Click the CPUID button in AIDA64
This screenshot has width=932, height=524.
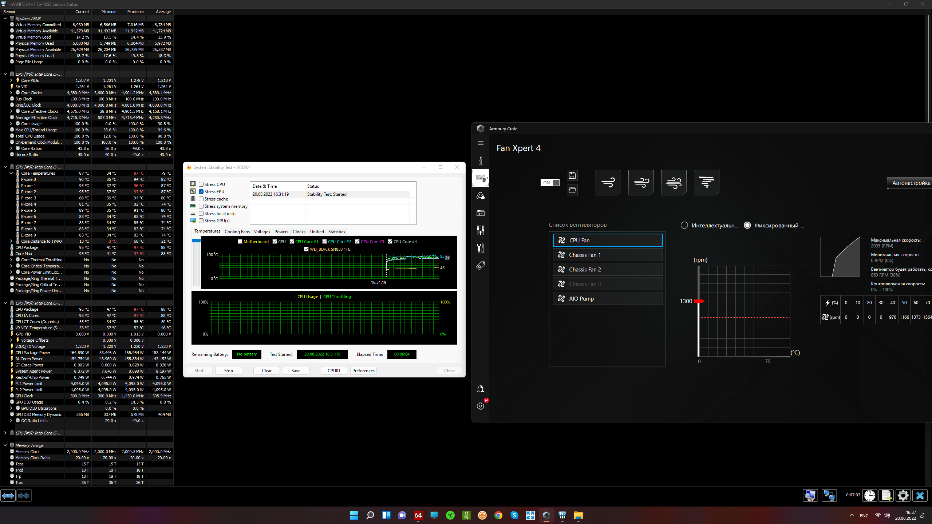[x=334, y=370]
